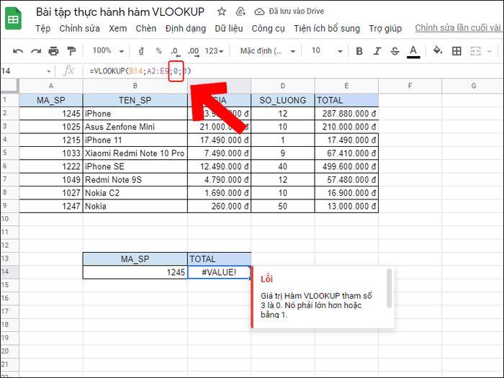Open the Mặc định font dropdown
This screenshot has height=378, width=504.
coord(268,51)
